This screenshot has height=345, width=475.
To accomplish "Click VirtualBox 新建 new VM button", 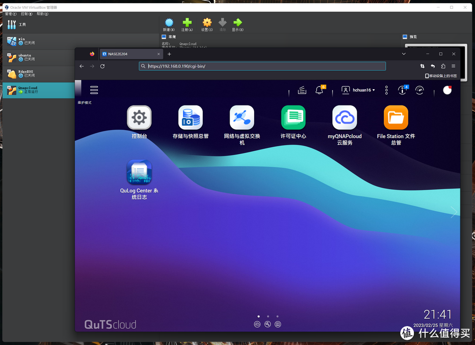I will click(169, 25).
